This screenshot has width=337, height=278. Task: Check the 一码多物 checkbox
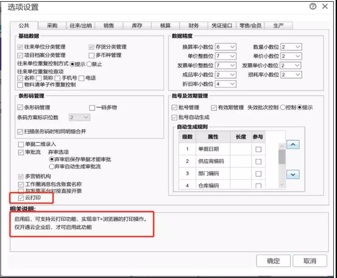click(x=92, y=108)
